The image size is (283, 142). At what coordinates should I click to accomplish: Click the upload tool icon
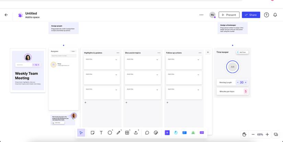[136, 133]
